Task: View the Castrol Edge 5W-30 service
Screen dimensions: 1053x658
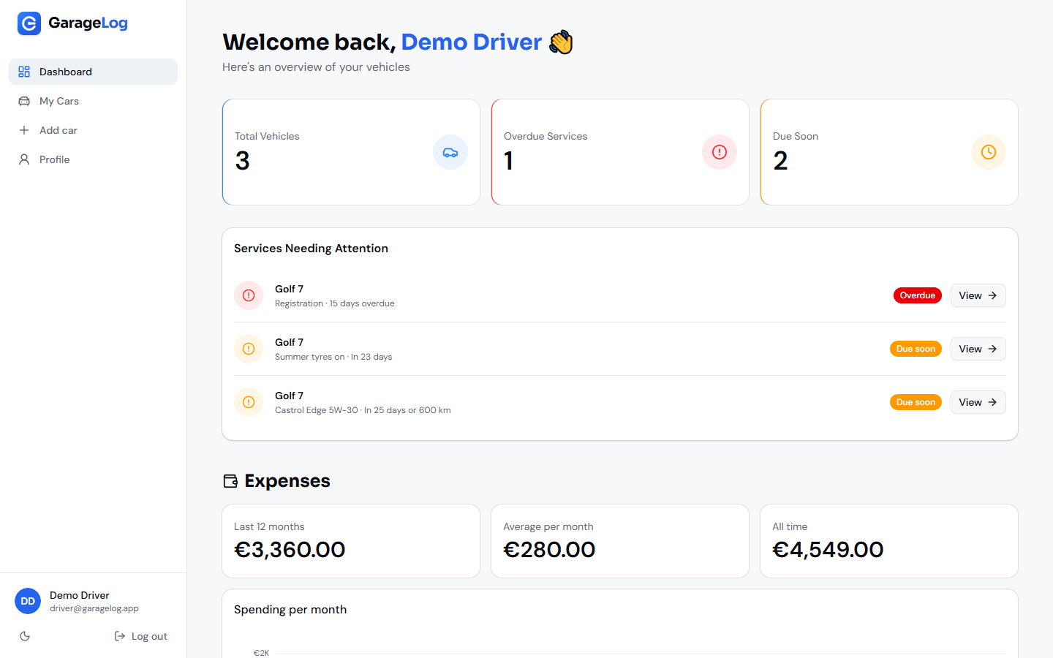Action: [978, 402]
